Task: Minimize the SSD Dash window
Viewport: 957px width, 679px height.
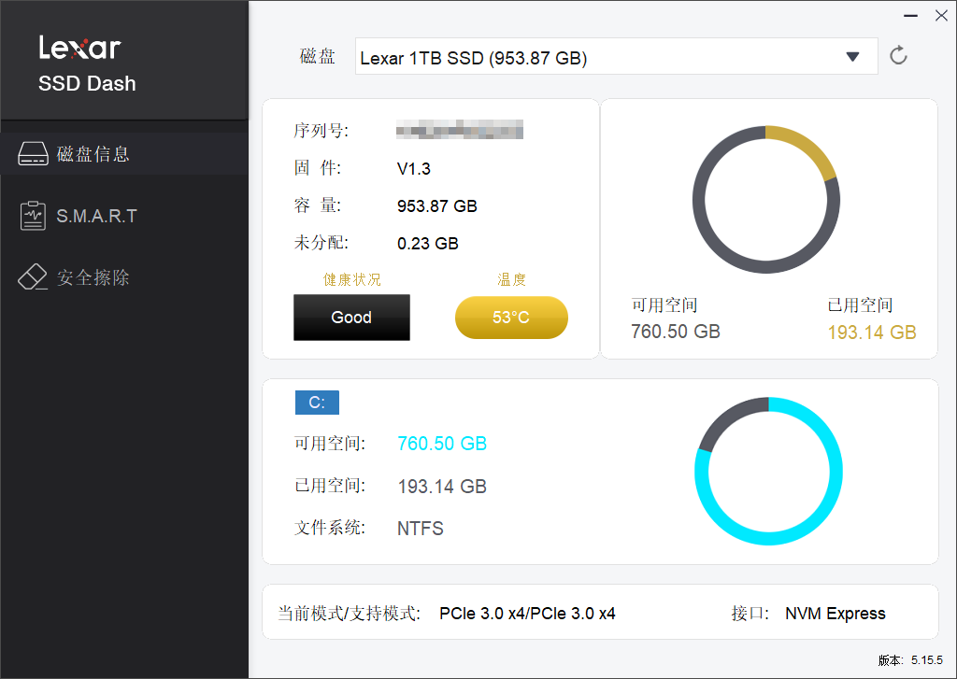Action: point(910,16)
